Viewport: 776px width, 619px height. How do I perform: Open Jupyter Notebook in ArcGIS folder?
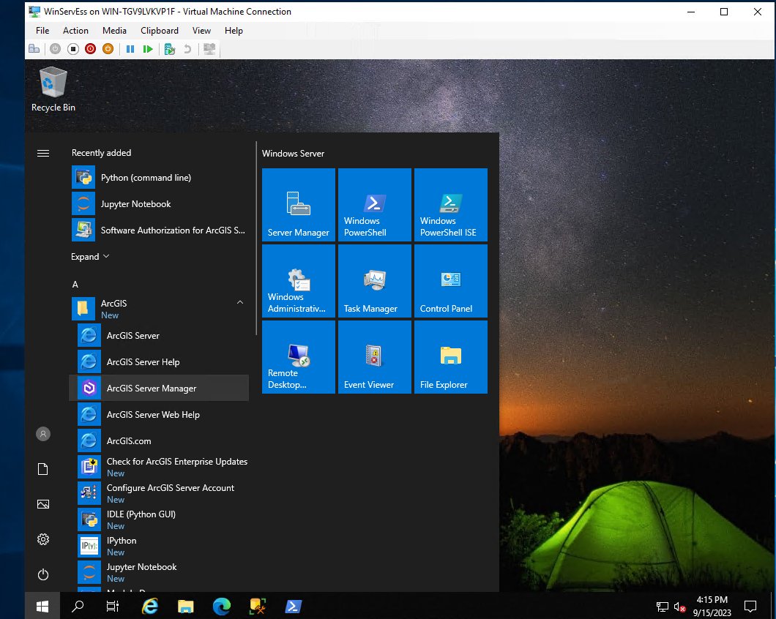click(x=160, y=572)
